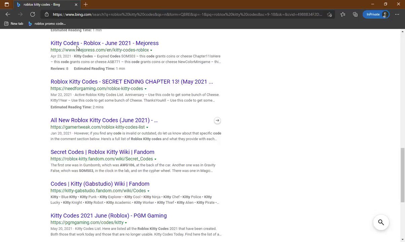Click the roblox-kitty.fandom.com green URL text
The image size is (405, 242).
tap(102, 159)
